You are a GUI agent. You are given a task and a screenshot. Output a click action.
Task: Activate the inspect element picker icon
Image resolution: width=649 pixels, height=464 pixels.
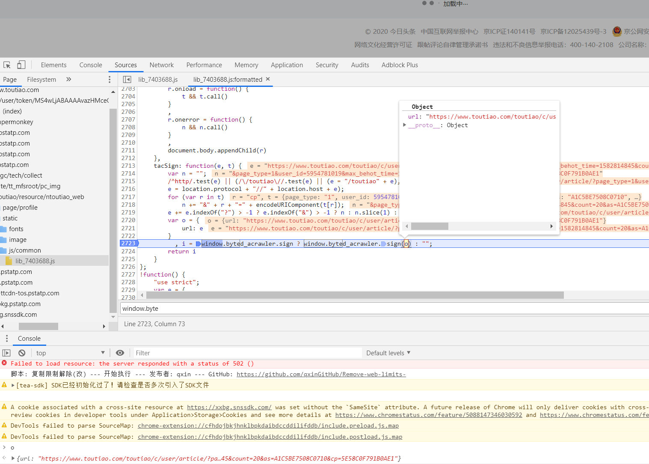pos(7,65)
